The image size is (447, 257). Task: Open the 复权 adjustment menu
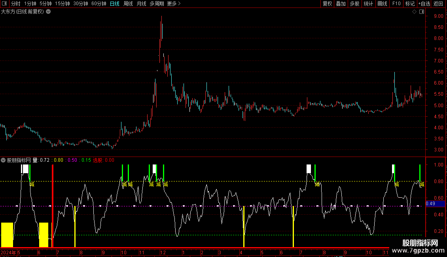[327, 4]
